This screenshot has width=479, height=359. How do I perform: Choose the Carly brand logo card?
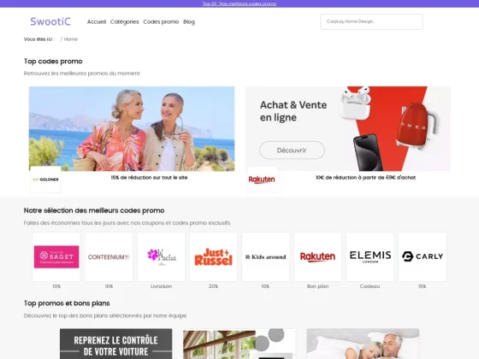(x=423, y=256)
